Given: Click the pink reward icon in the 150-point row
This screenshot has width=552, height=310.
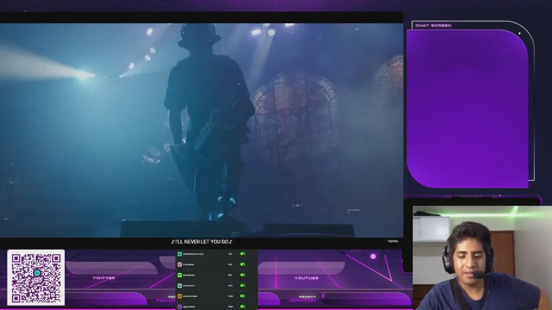Looking at the screenshot, I should click(x=180, y=264).
